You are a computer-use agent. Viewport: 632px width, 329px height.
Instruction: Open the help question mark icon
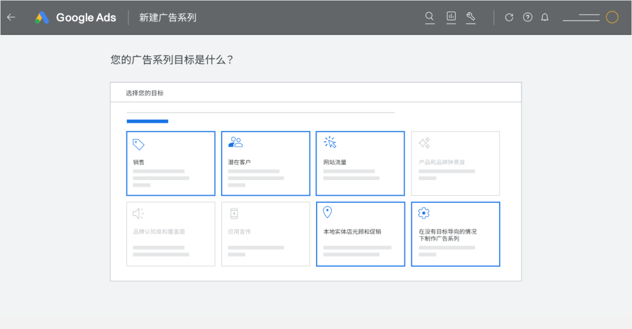(528, 18)
